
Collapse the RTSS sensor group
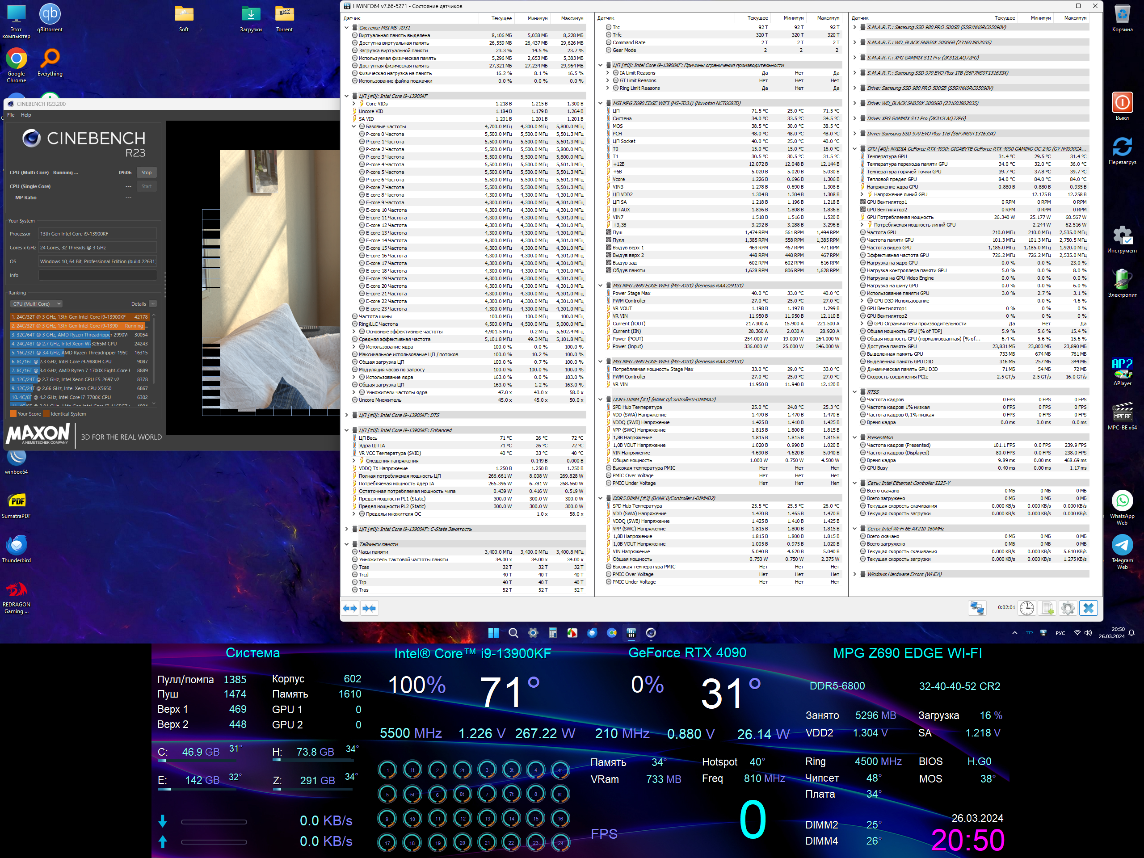click(x=855, y=392)
